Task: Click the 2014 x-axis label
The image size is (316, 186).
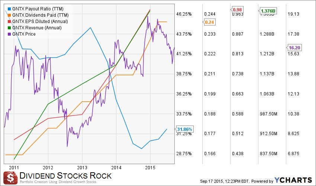Action: (116, 168)
